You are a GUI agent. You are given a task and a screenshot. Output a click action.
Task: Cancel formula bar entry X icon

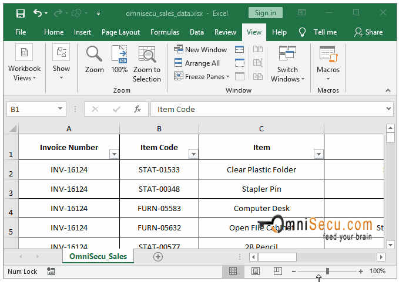point(95,109)
